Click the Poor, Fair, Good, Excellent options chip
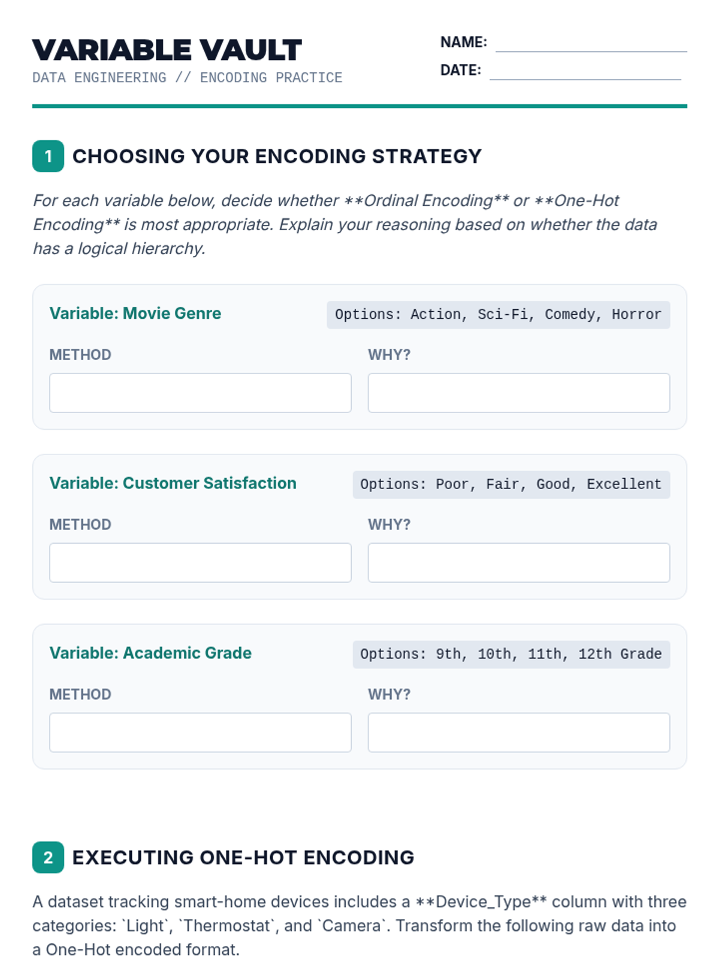 pyautogui.click(x=511, y=484)
